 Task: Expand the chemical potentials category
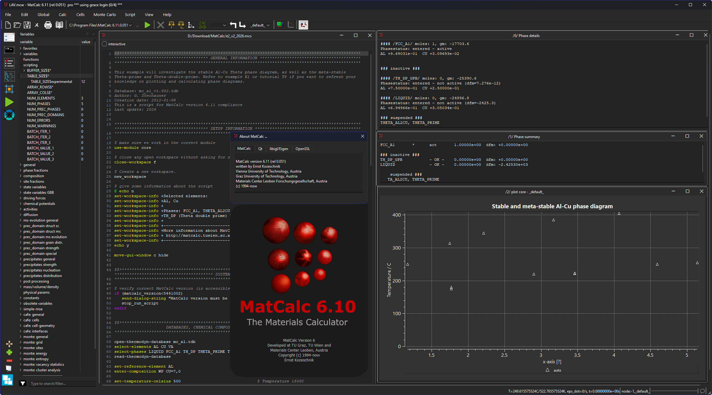coord(21,204)
